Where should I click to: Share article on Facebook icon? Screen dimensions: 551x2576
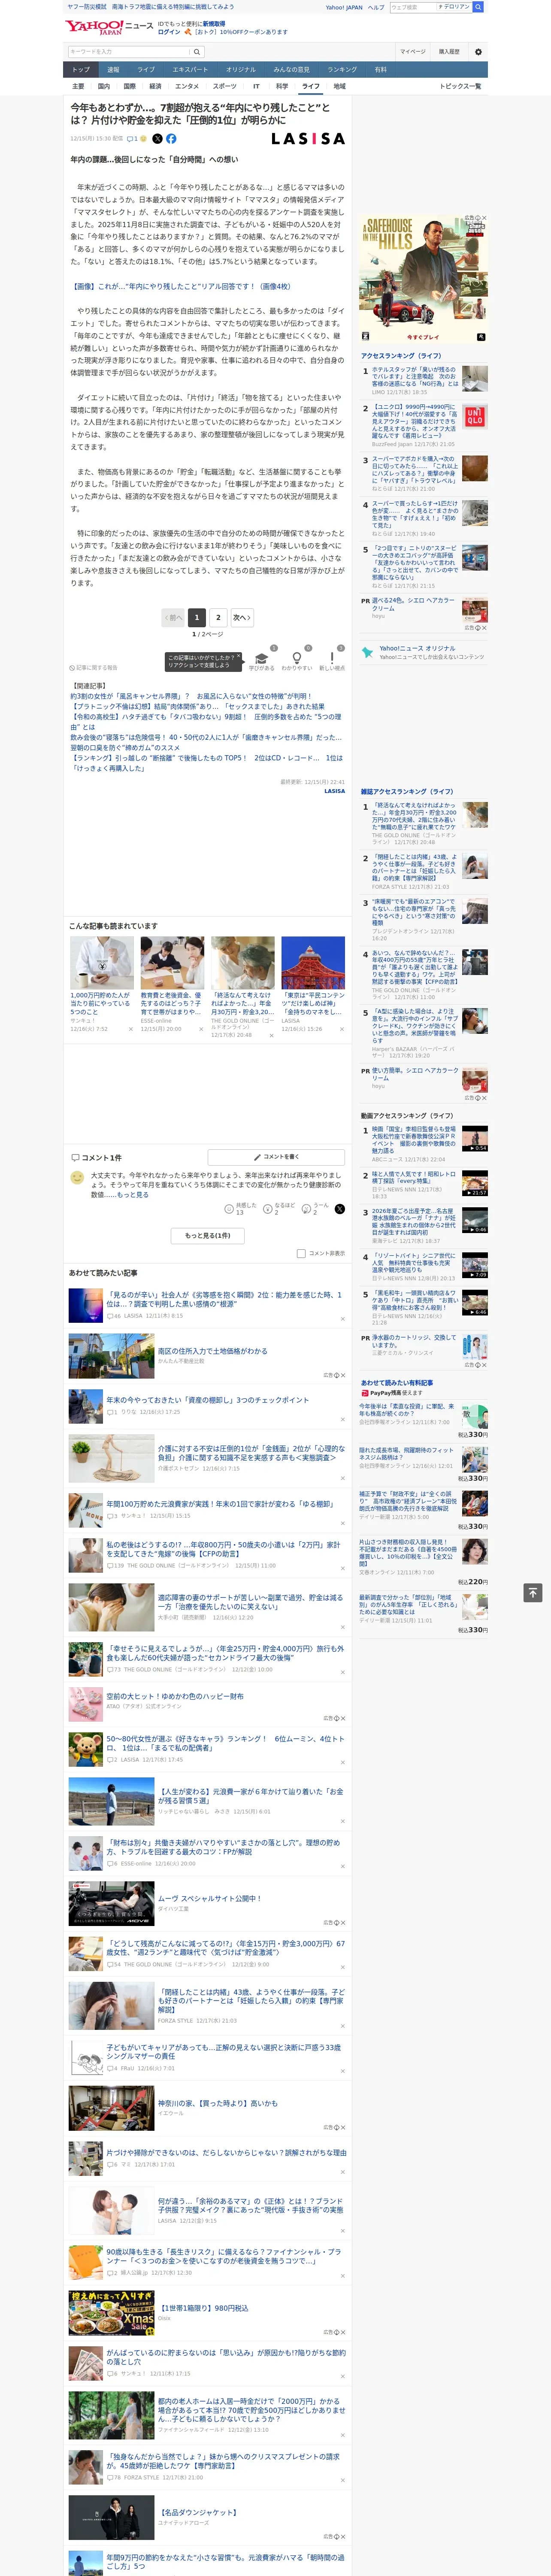(x=171, y=139)
